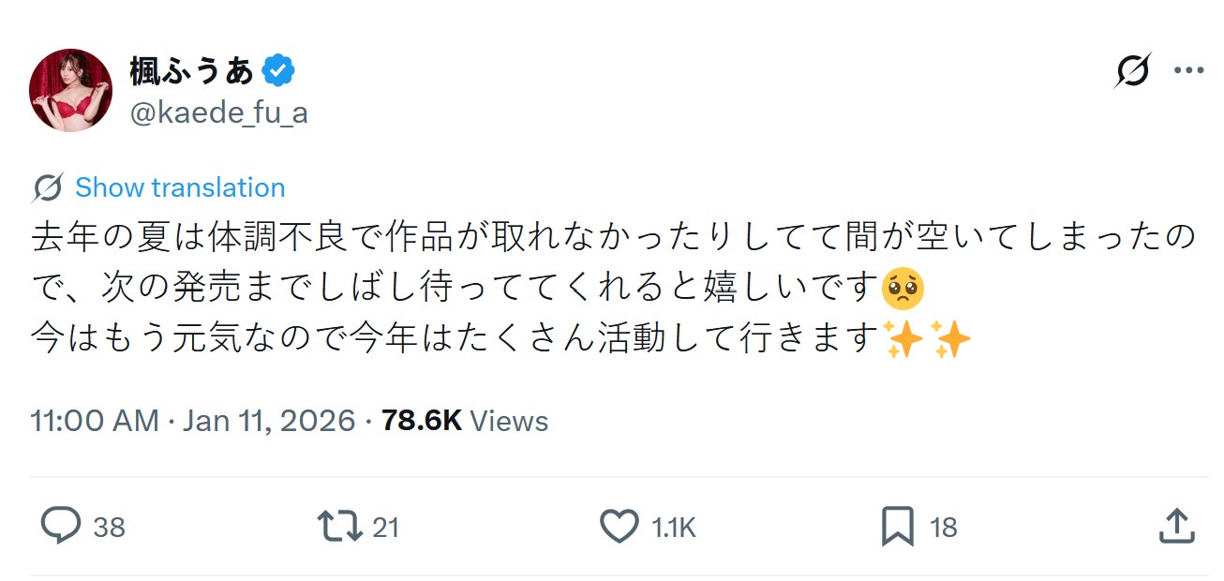Viewport: 1224px width, 581px height.
Task: Click the bookmark count 18
Action: [x=943, y=528]
